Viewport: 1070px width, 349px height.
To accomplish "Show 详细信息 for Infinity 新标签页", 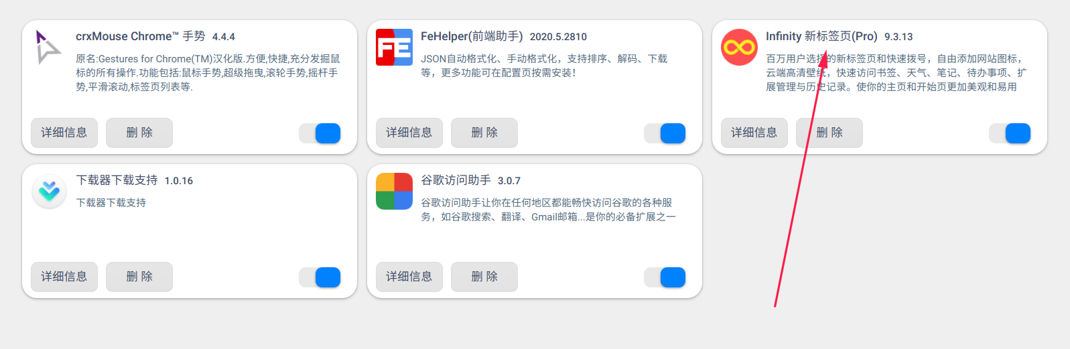I will [x=754, y=133].
